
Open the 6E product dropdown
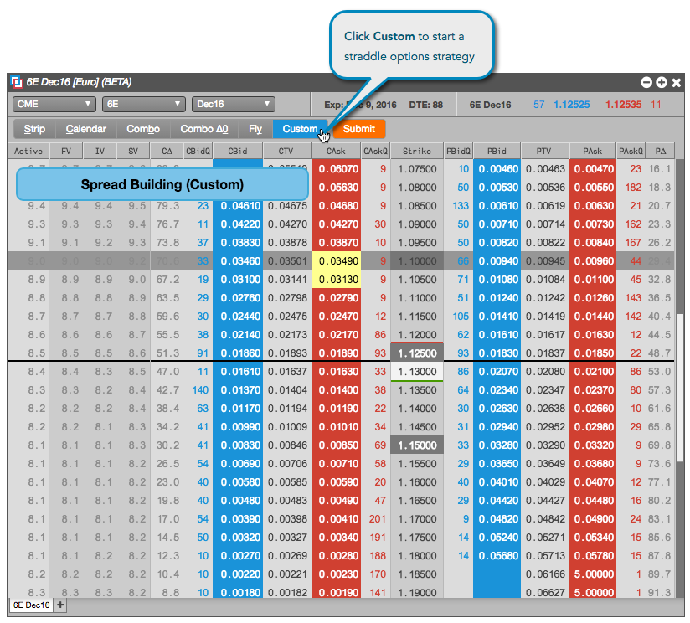[143, 105]
